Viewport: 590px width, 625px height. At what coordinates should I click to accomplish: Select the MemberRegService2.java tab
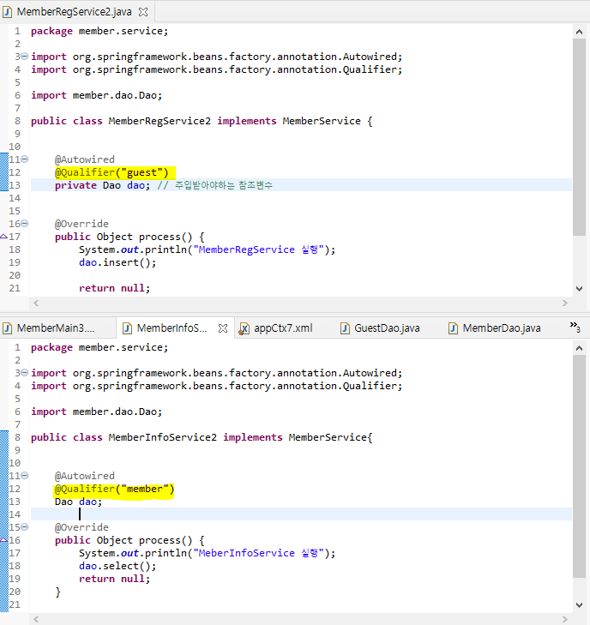click(74, 12)
